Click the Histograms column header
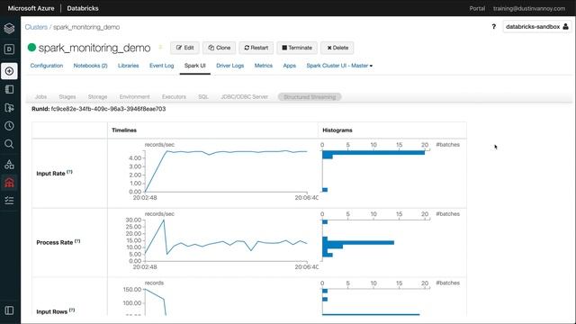 click(x=337, y=130)
